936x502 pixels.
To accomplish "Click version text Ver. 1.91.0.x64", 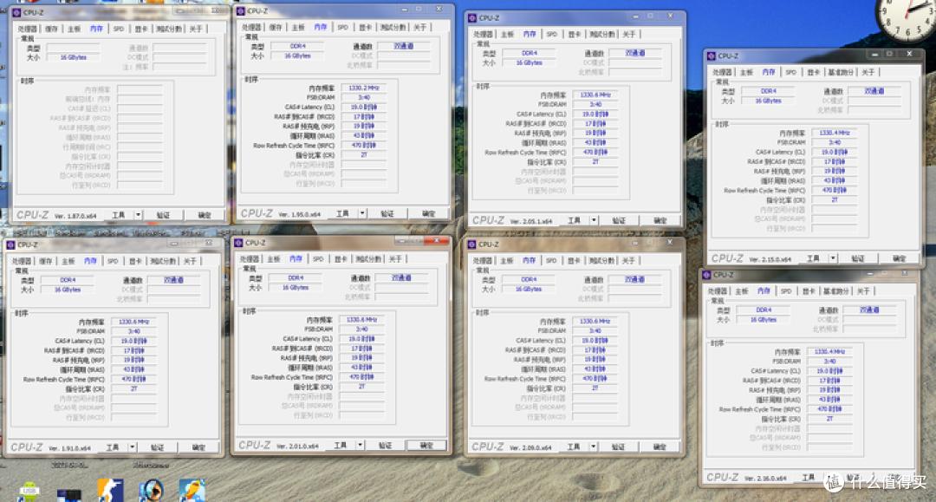I will point(70,447).
